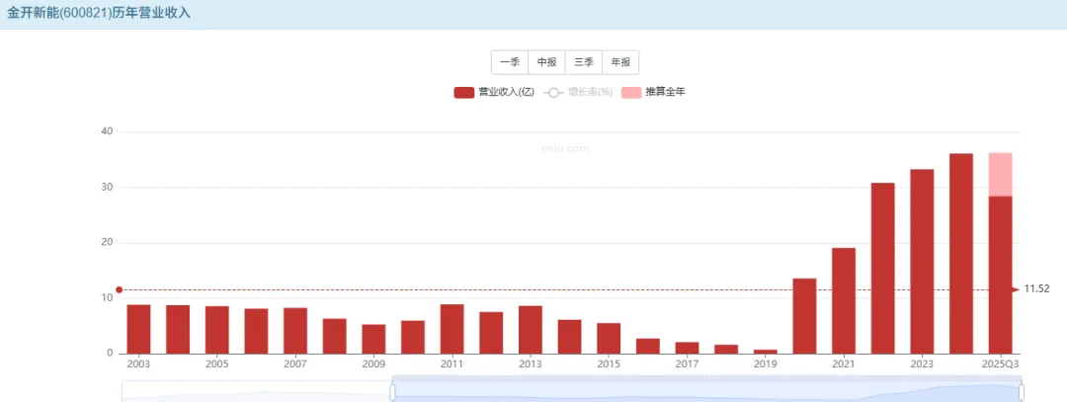Toggle the 推算全年 legend series
This screenshot has height=402, width=1067.
point(653,93)
